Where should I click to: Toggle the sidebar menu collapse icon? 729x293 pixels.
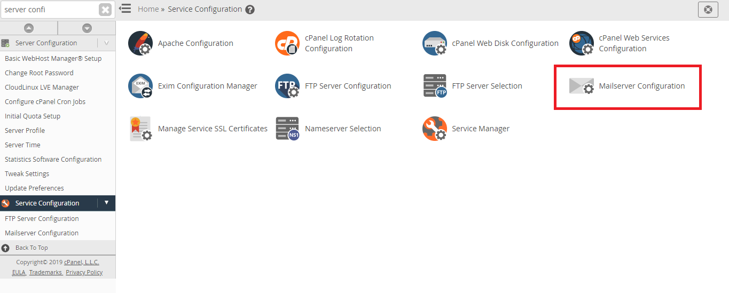point(125,9)
